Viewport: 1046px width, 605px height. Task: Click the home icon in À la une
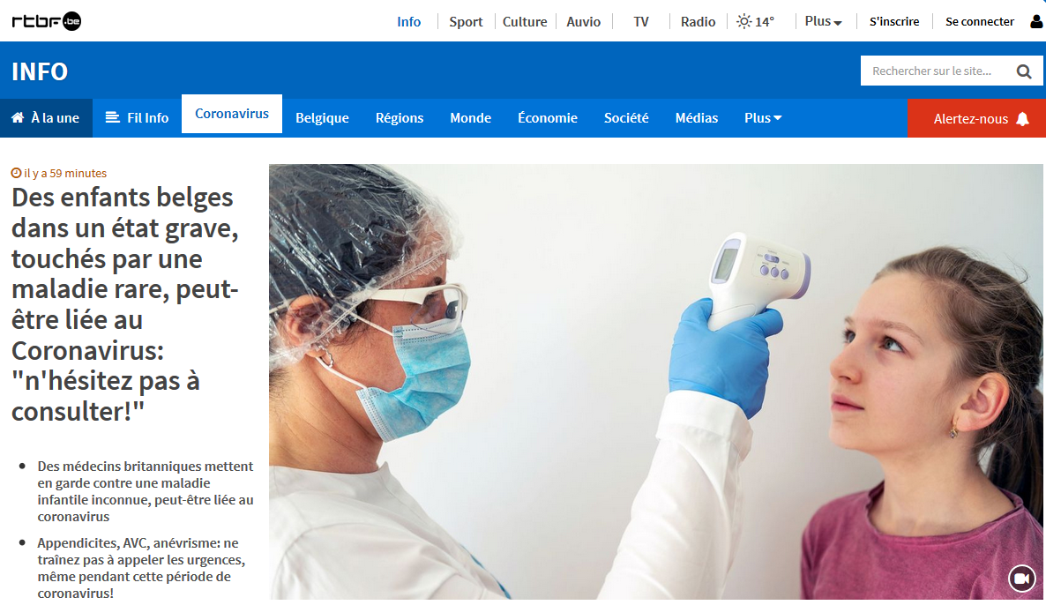click(x=18, y=118)
